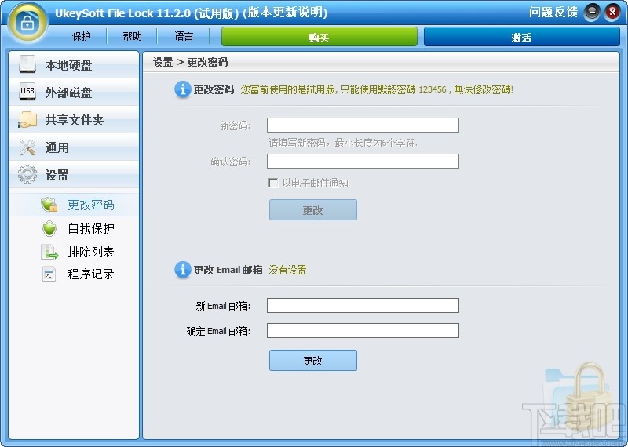Click the info icon beside 更改 Email 邮箱

[183, 270]
